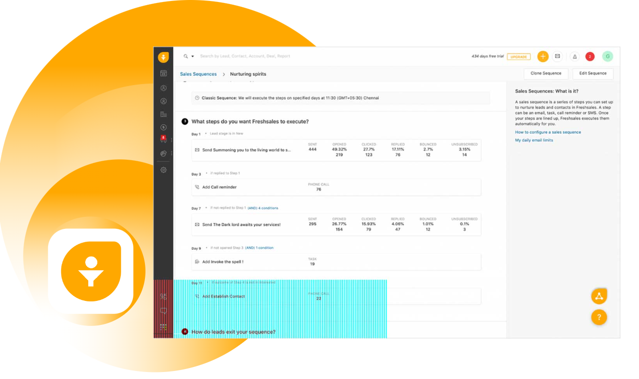Viewport: 639px width, 379px height.
Task: Open the envelope email icon in the top bar
Action: pos(557,57)
